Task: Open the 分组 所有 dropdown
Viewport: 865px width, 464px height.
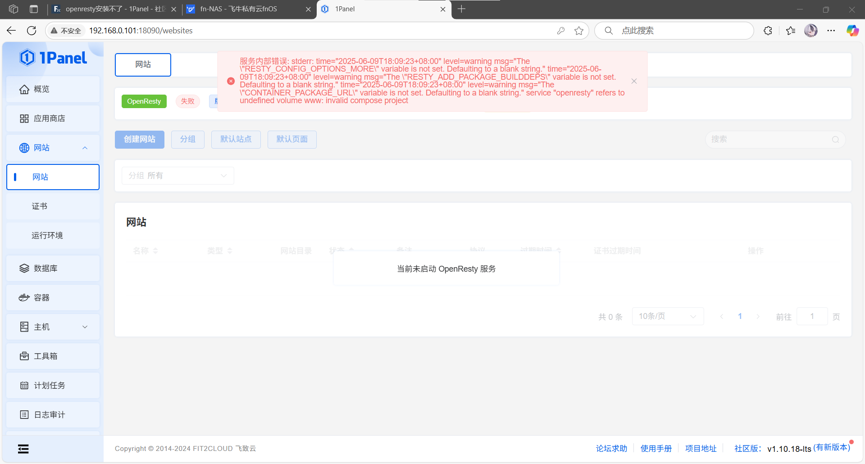Action: pos(178,176)
